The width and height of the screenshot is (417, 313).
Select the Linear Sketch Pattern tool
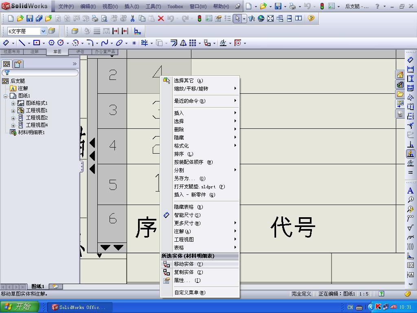pos(193,43)
